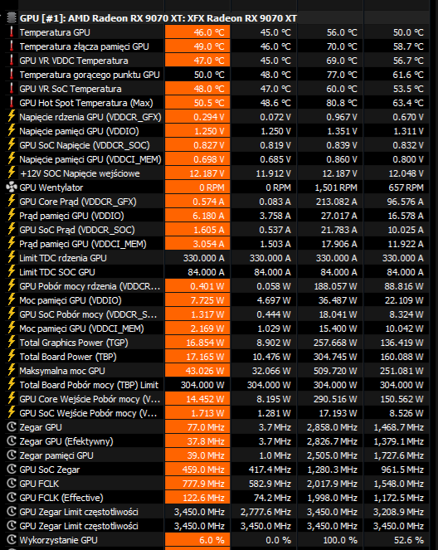
Task: Click the minimum input voltage 11.912 V
Action: click(273, 173)
